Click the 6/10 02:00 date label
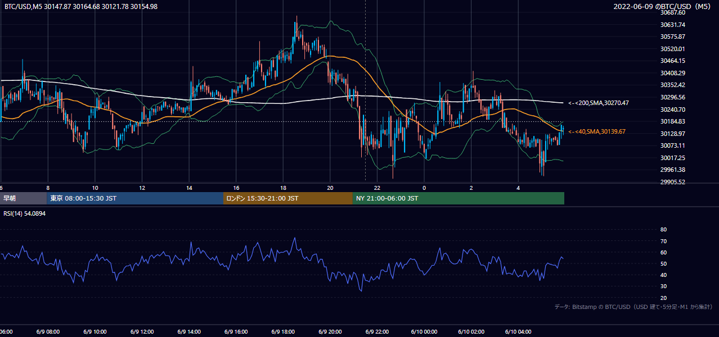Viewport: 719px width, 337px height. point(471,332)
